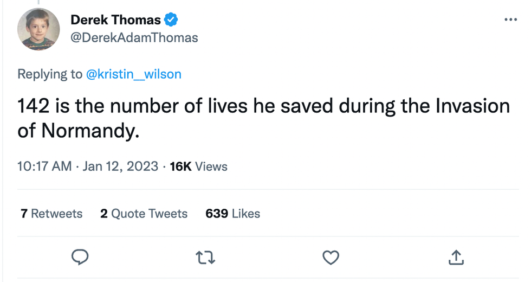
Task: Click the reply speech bubble icon
Action: [80, 257]
